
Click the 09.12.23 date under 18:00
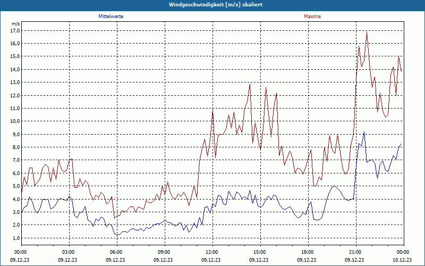[x=307, y=260]
